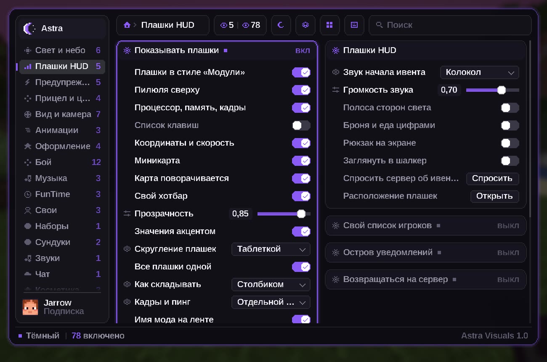Screen dimensions: 547x362
Task: Click the eye counter showing 5
Action: click(x=227, y=25)
